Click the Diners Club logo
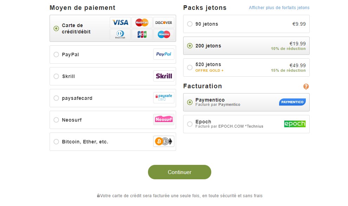This screenshot has height=206, width=348. click(120, 34)
